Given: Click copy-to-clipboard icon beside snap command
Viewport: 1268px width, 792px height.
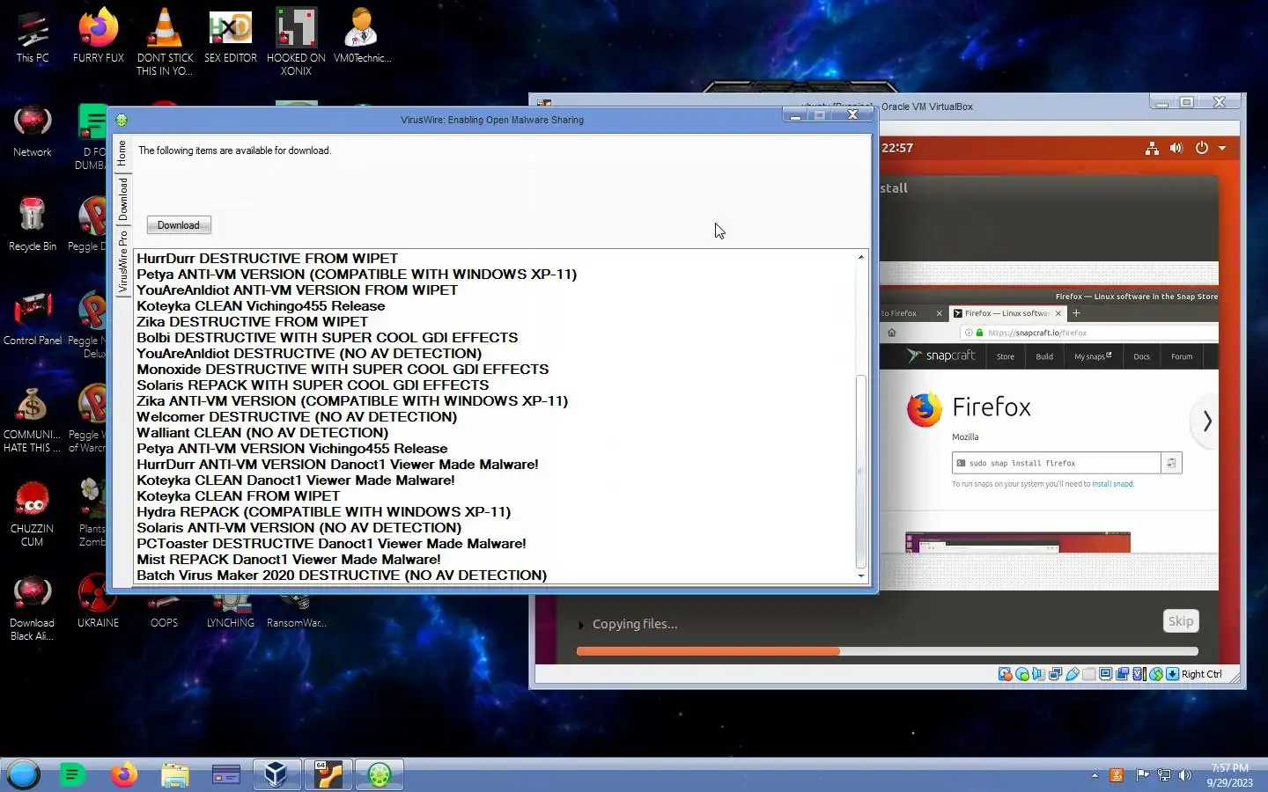Looking at the screenshot, I should pos(1171,463).
